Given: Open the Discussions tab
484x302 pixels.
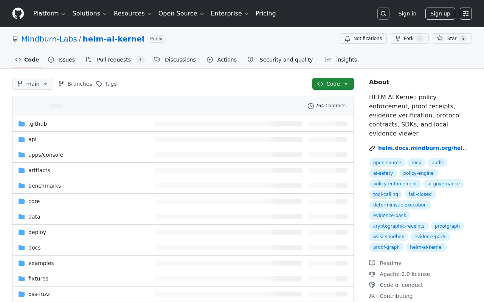Looking at the screenshot, I should click(x=175, y=60).
